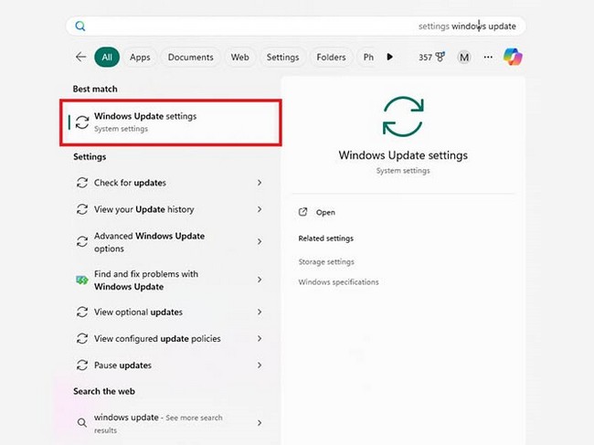Click the open-in-new-window icon beside Open
Image resolution: width=594 pixels, height=445 pixels.
click(x=302, y=212)
